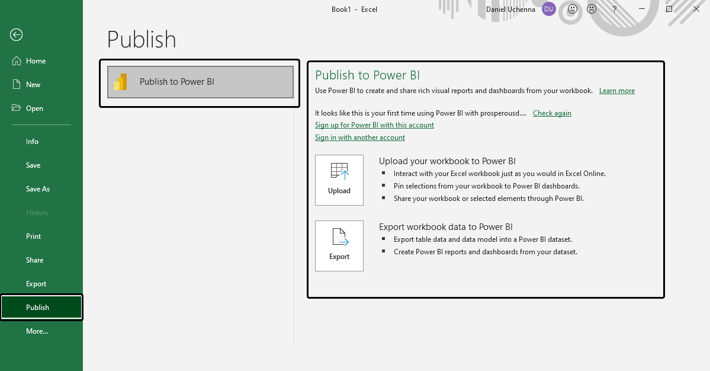The height and width of the screenshot is (371, 710).
Task: Sign up for Power BI with this account
Action: click(x=374, y=125)
